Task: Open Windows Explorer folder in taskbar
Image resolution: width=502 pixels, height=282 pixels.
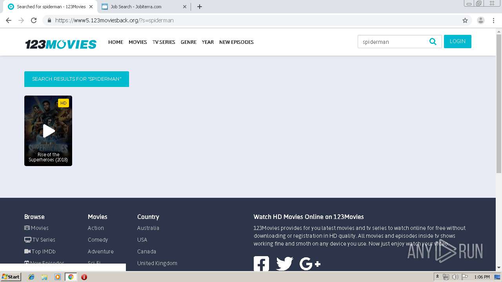Action: (x=44, y=277)
